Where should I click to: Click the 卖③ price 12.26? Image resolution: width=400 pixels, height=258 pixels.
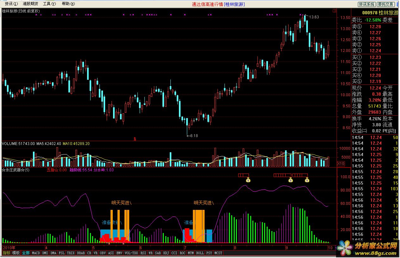coord(375,39)
